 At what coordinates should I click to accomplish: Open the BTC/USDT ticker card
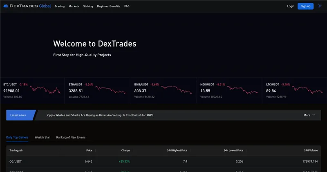pyautogui.click(x=32, y=91)
